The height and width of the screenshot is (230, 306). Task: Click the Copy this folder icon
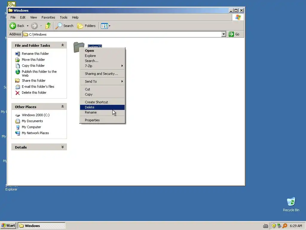pyautogui.click(x=18, y=66)
